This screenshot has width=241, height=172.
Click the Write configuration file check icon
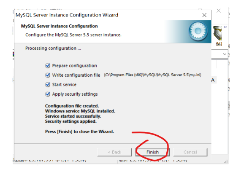48,75
